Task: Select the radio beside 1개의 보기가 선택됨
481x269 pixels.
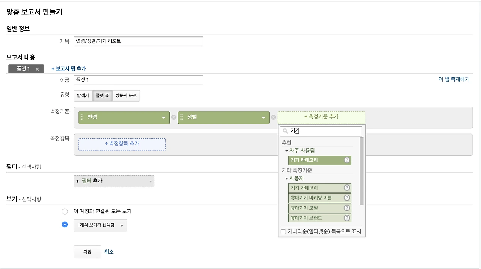Action: pyautogui.click(x=65, y=225)
